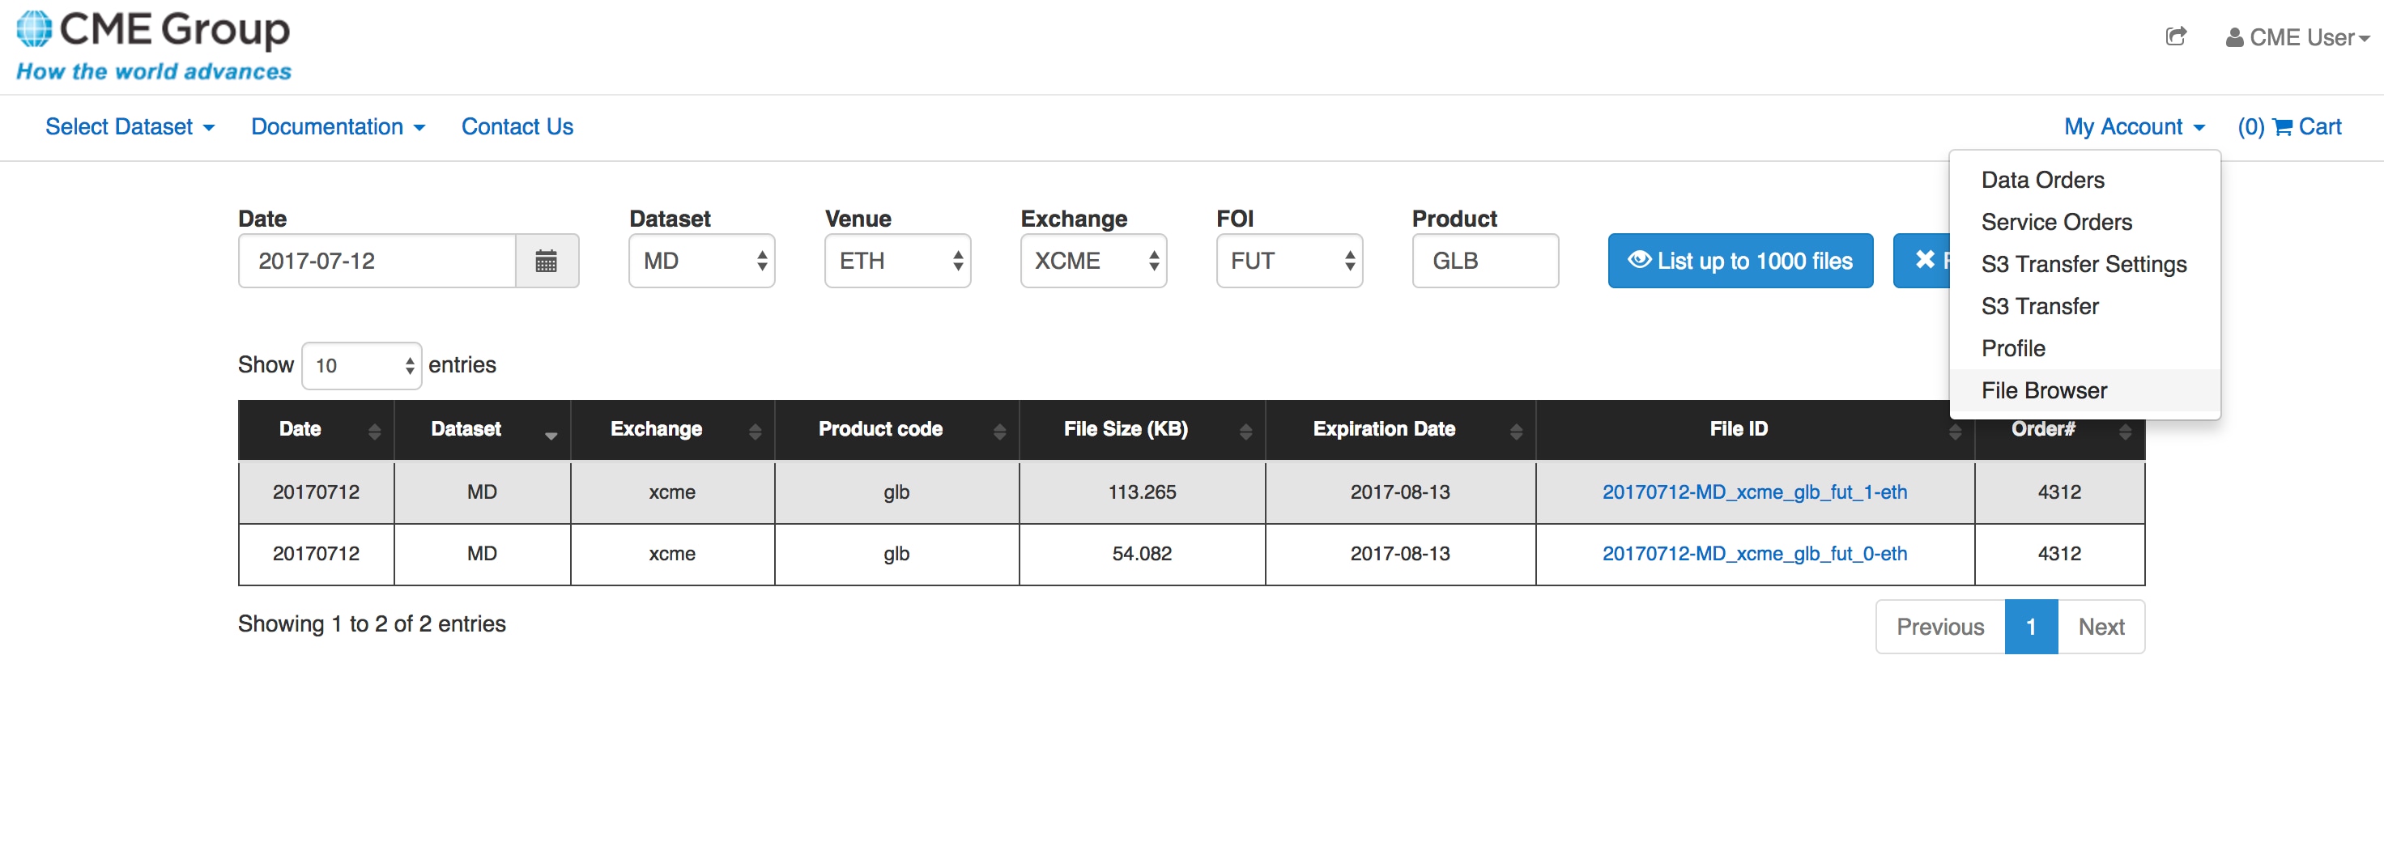2384x868 pixels.
Task: Sort table by Product code column
Action: (998, 430)
